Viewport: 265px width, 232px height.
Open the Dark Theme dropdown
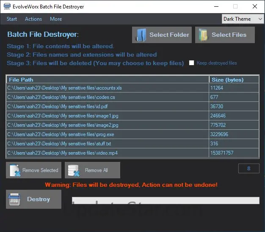click(x=243, y=19)
